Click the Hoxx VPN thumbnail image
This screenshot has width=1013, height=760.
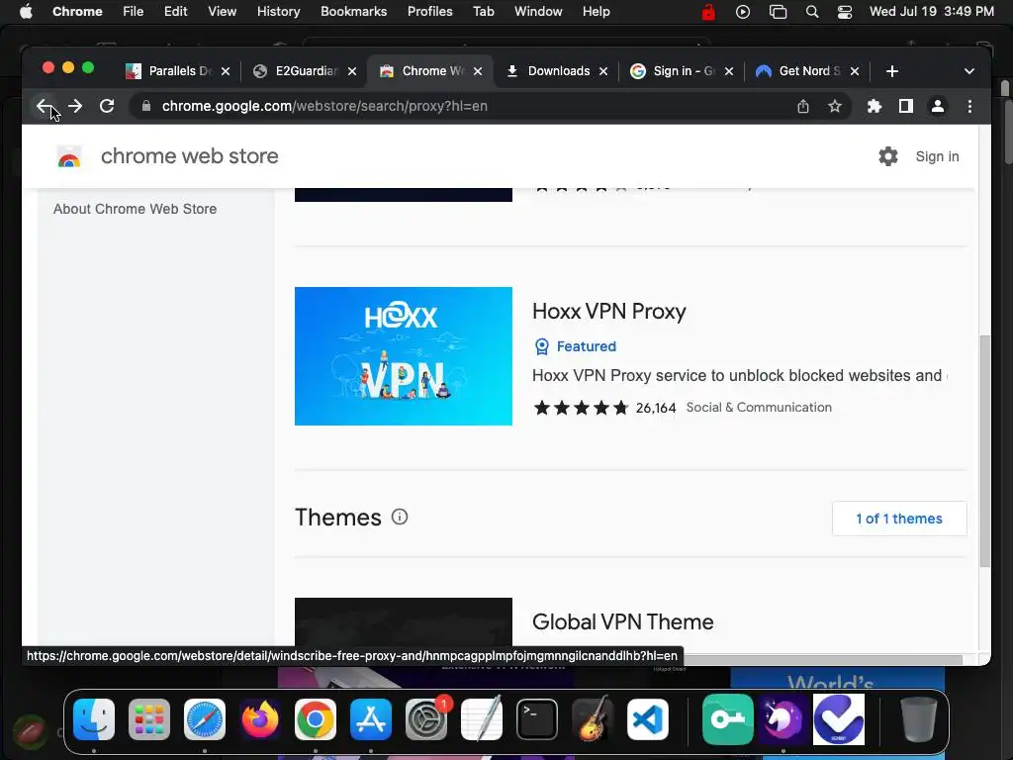pos(404,356)
